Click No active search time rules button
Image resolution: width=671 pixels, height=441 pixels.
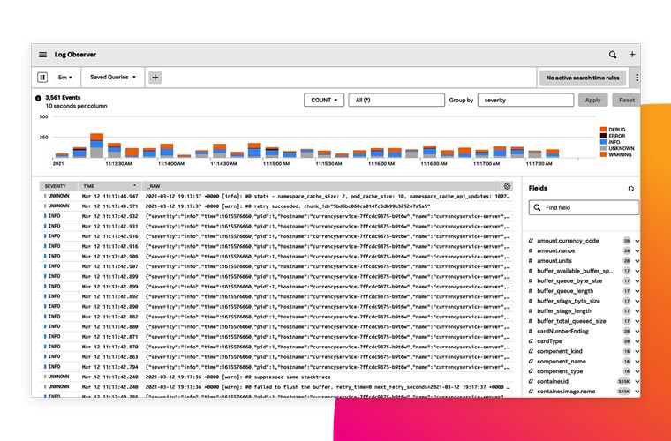pyautogui.click(x=583, y=78)
